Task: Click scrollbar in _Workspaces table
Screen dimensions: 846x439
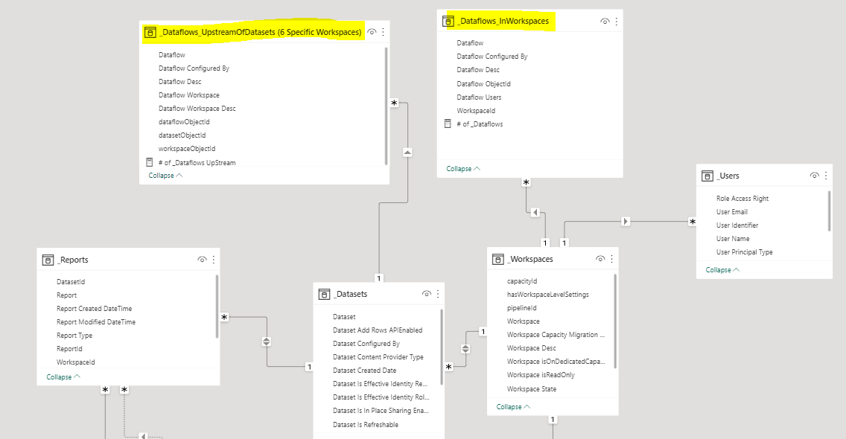Action: 615,321
